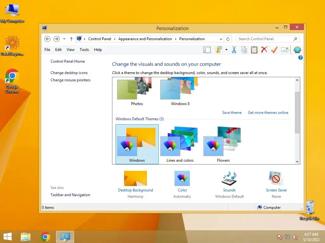The image size is (325, 243).
Task: Open the Screen Saver settings
Action: 276,184
